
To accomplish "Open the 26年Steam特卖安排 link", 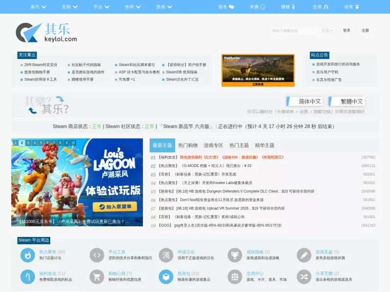I will point(40,65).
